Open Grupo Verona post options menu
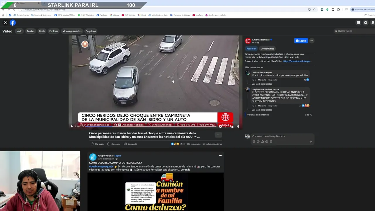Image resolution: width=375 pixels, height=211 pixels. [x=220, y=156]
